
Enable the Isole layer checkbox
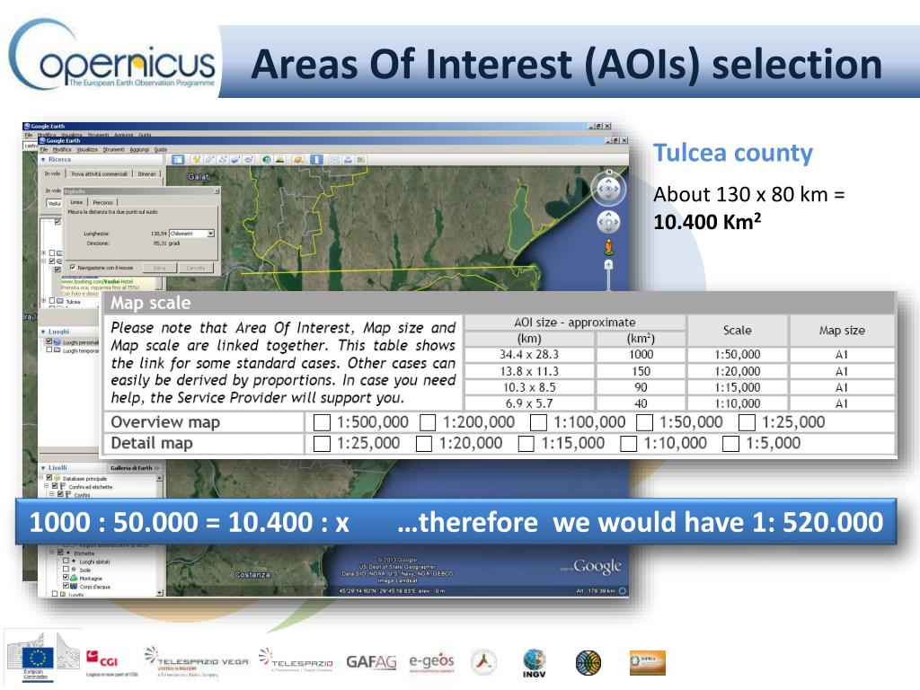click(66, 570)
